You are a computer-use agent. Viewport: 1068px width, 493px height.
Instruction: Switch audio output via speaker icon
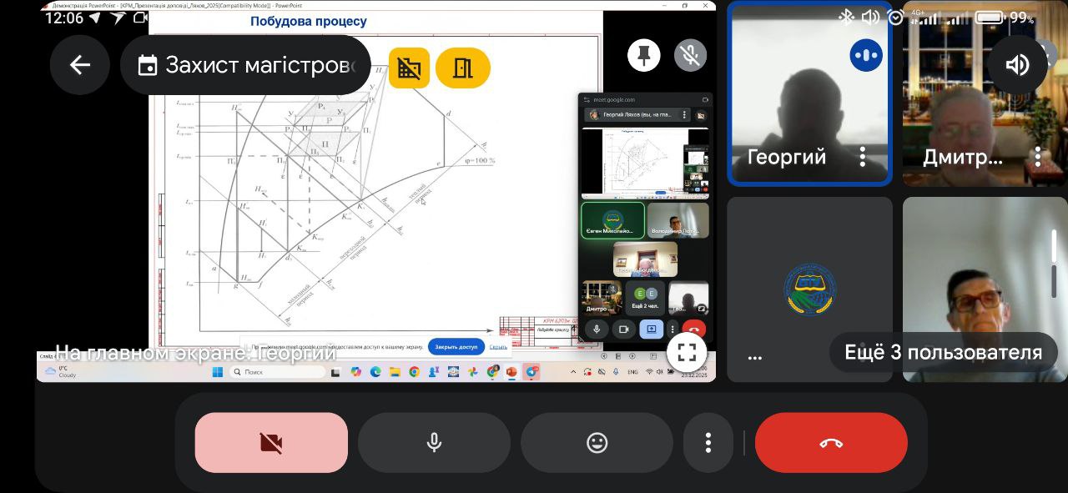[x=1017, y=64]
